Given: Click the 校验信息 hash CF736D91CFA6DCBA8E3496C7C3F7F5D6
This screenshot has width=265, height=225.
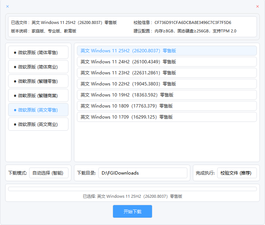Looking at the screenshot, I should pyautogui.click(x=193, y=22).
